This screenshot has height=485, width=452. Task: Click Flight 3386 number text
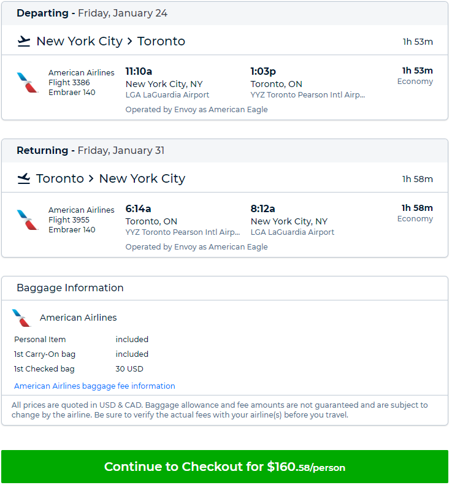click(69, 83)
